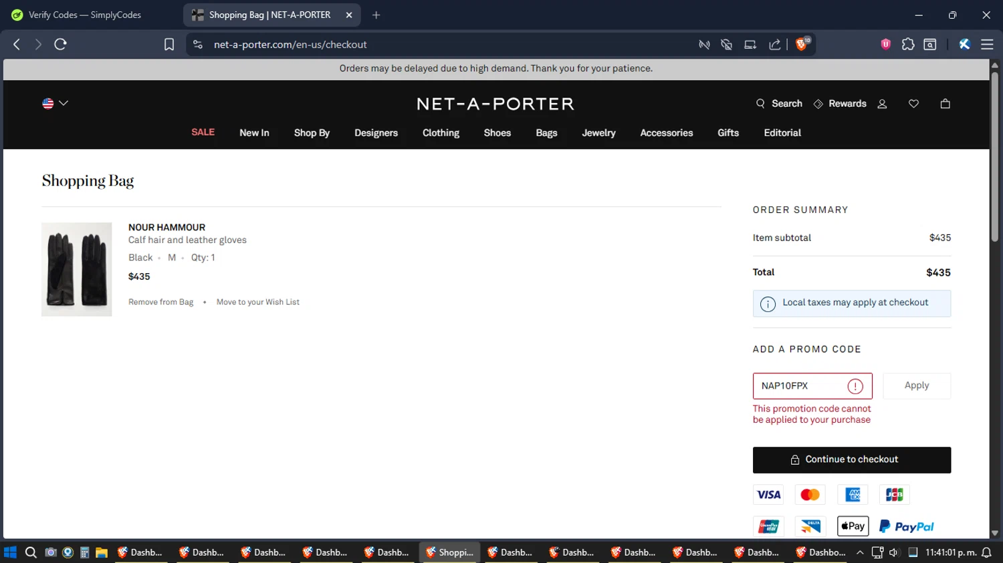Image resolution: width=1003 pixels, height=563 pixels.
Task: Click the Apple Pay icon
Action: [853, 526]
